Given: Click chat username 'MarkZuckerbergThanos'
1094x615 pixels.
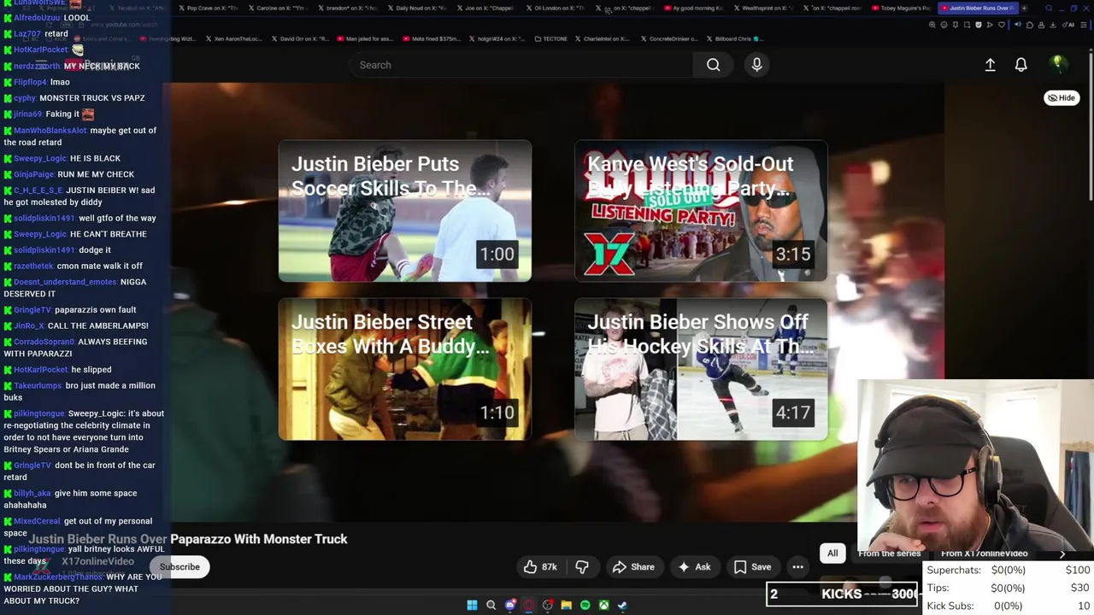Looking at the screenshot, I should coord(56,577).
